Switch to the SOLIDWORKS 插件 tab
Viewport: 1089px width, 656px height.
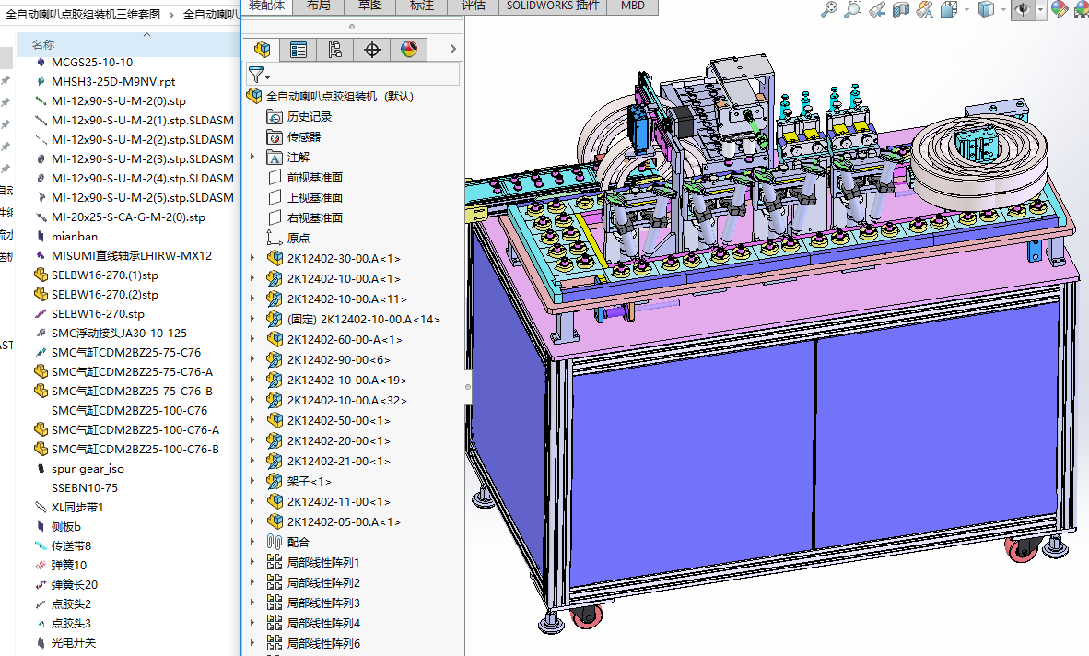pyautogui.click(x=553, y=6)
